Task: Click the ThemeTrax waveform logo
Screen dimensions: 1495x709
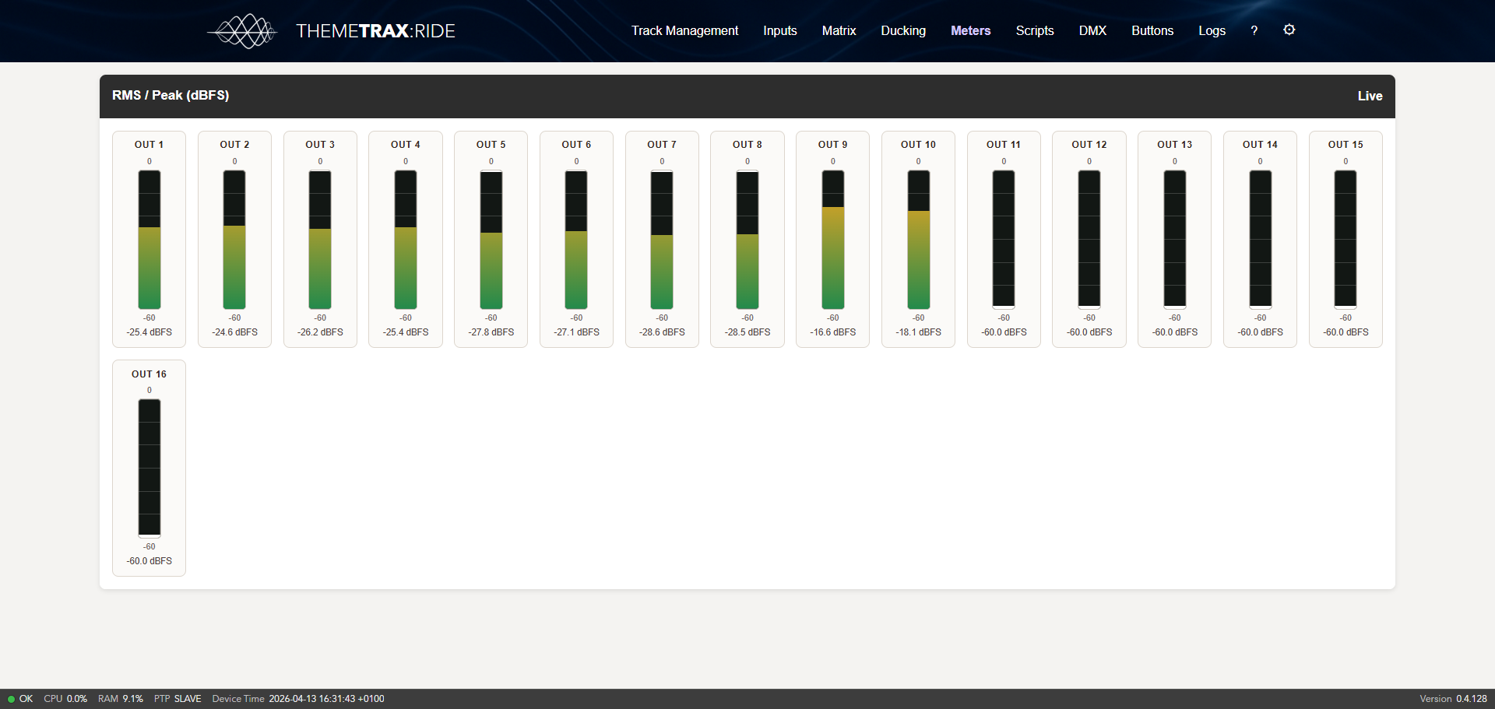Action: (x=243, y=31)
